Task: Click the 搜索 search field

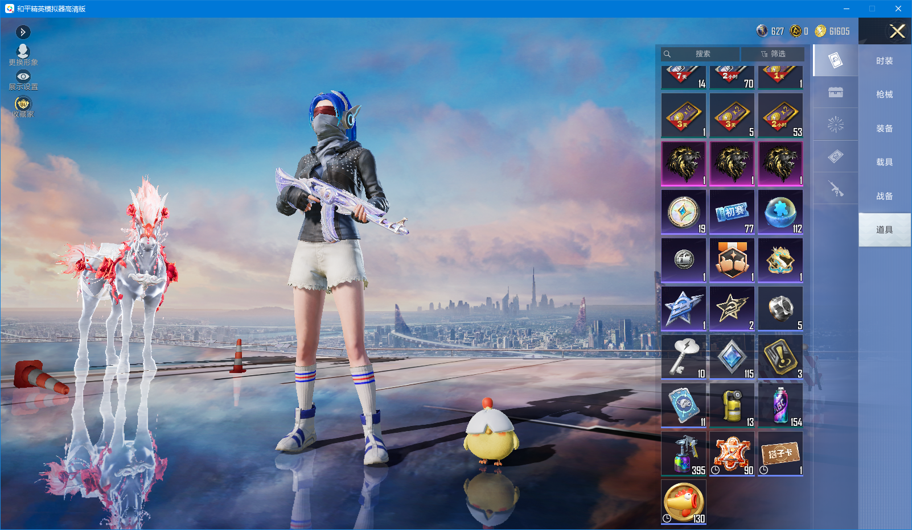Action: (700, 54)
